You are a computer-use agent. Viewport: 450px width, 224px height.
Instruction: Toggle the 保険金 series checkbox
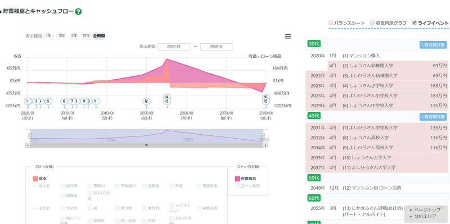(x=62, y=196)
